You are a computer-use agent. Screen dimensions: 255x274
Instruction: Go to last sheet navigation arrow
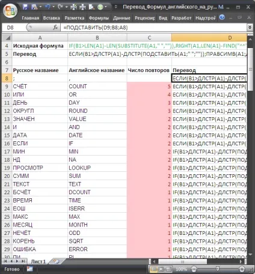pos(23,261)
